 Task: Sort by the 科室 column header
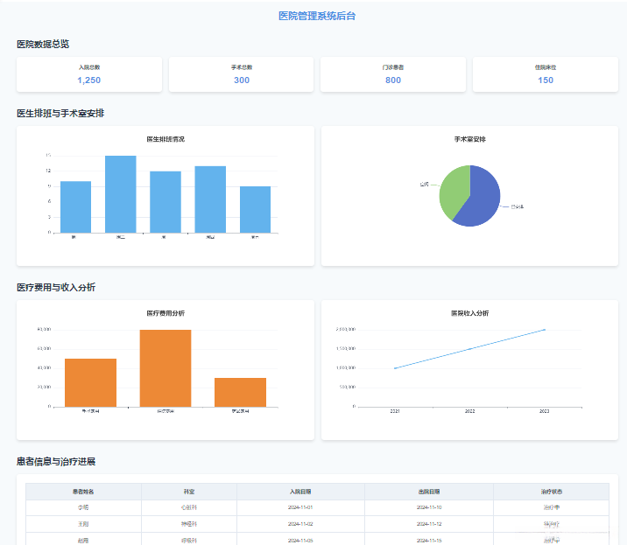pos(189,492)
